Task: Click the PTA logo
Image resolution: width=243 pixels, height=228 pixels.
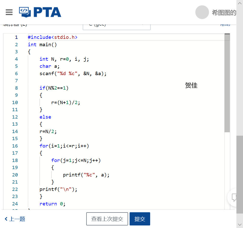Action: (x=40, y=12)
